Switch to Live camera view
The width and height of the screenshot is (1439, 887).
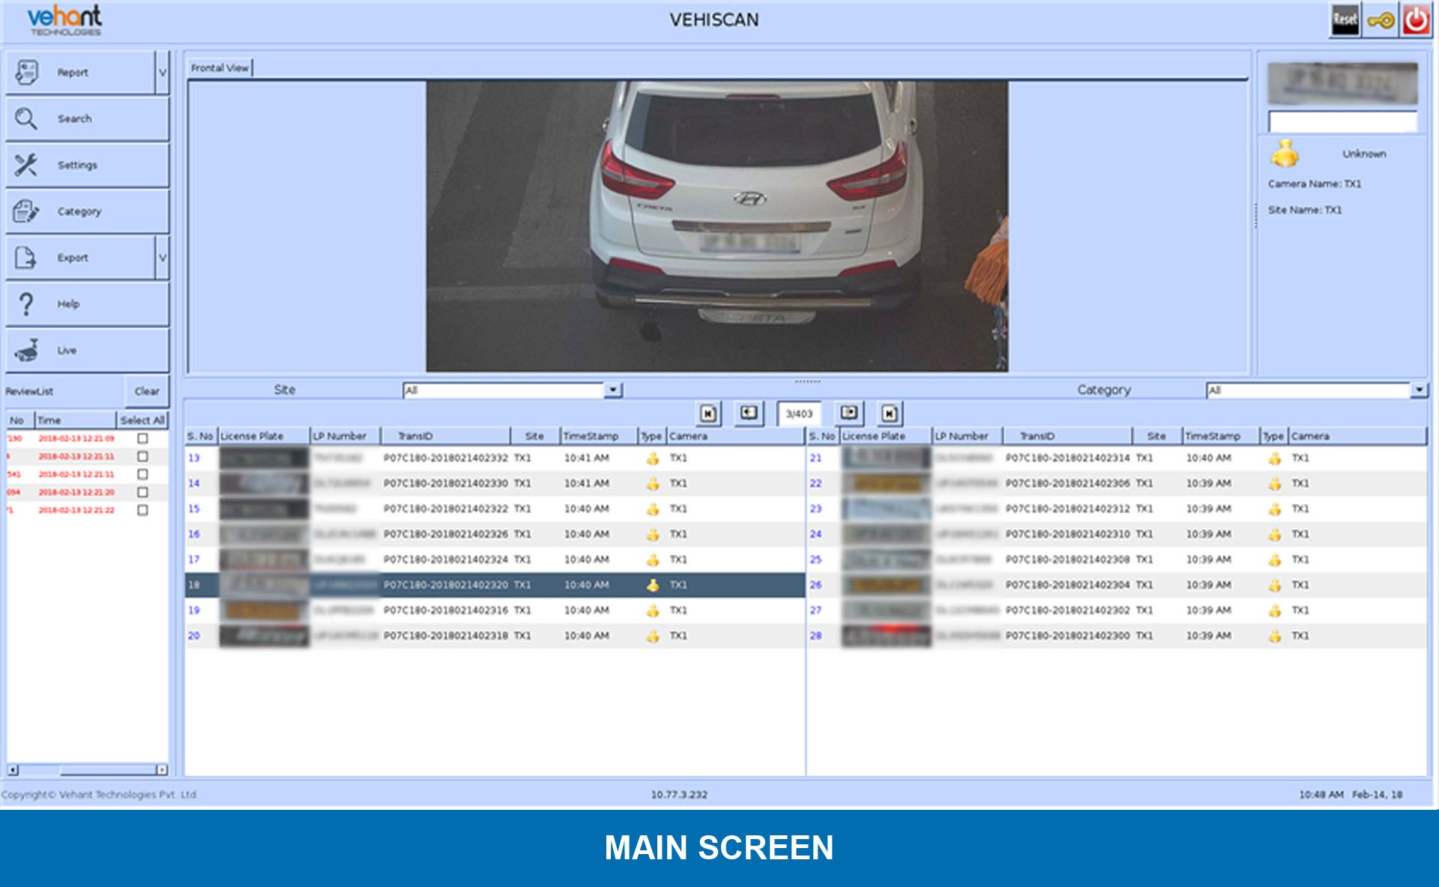click(87, 351)
